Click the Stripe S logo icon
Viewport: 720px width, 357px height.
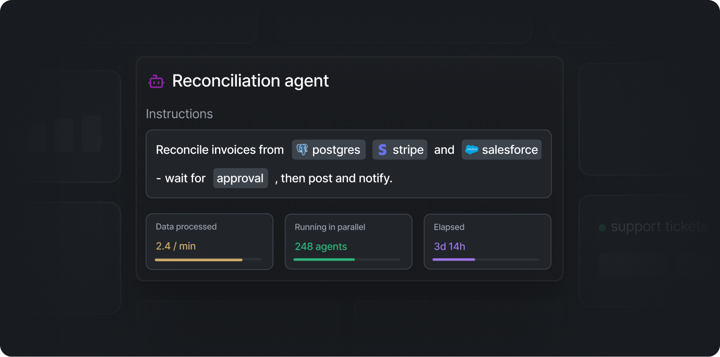(382, 150)
